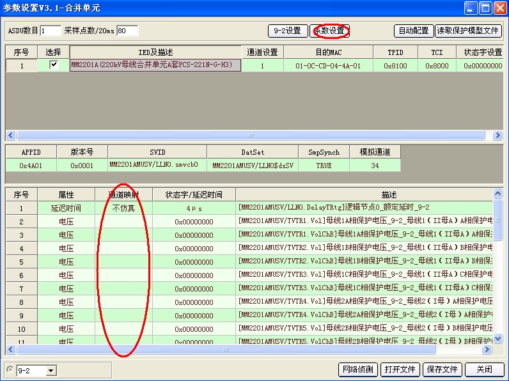Open the 9-2 protocol dropdown
This screenshot has height=381, width=509.
click(51, 370)
